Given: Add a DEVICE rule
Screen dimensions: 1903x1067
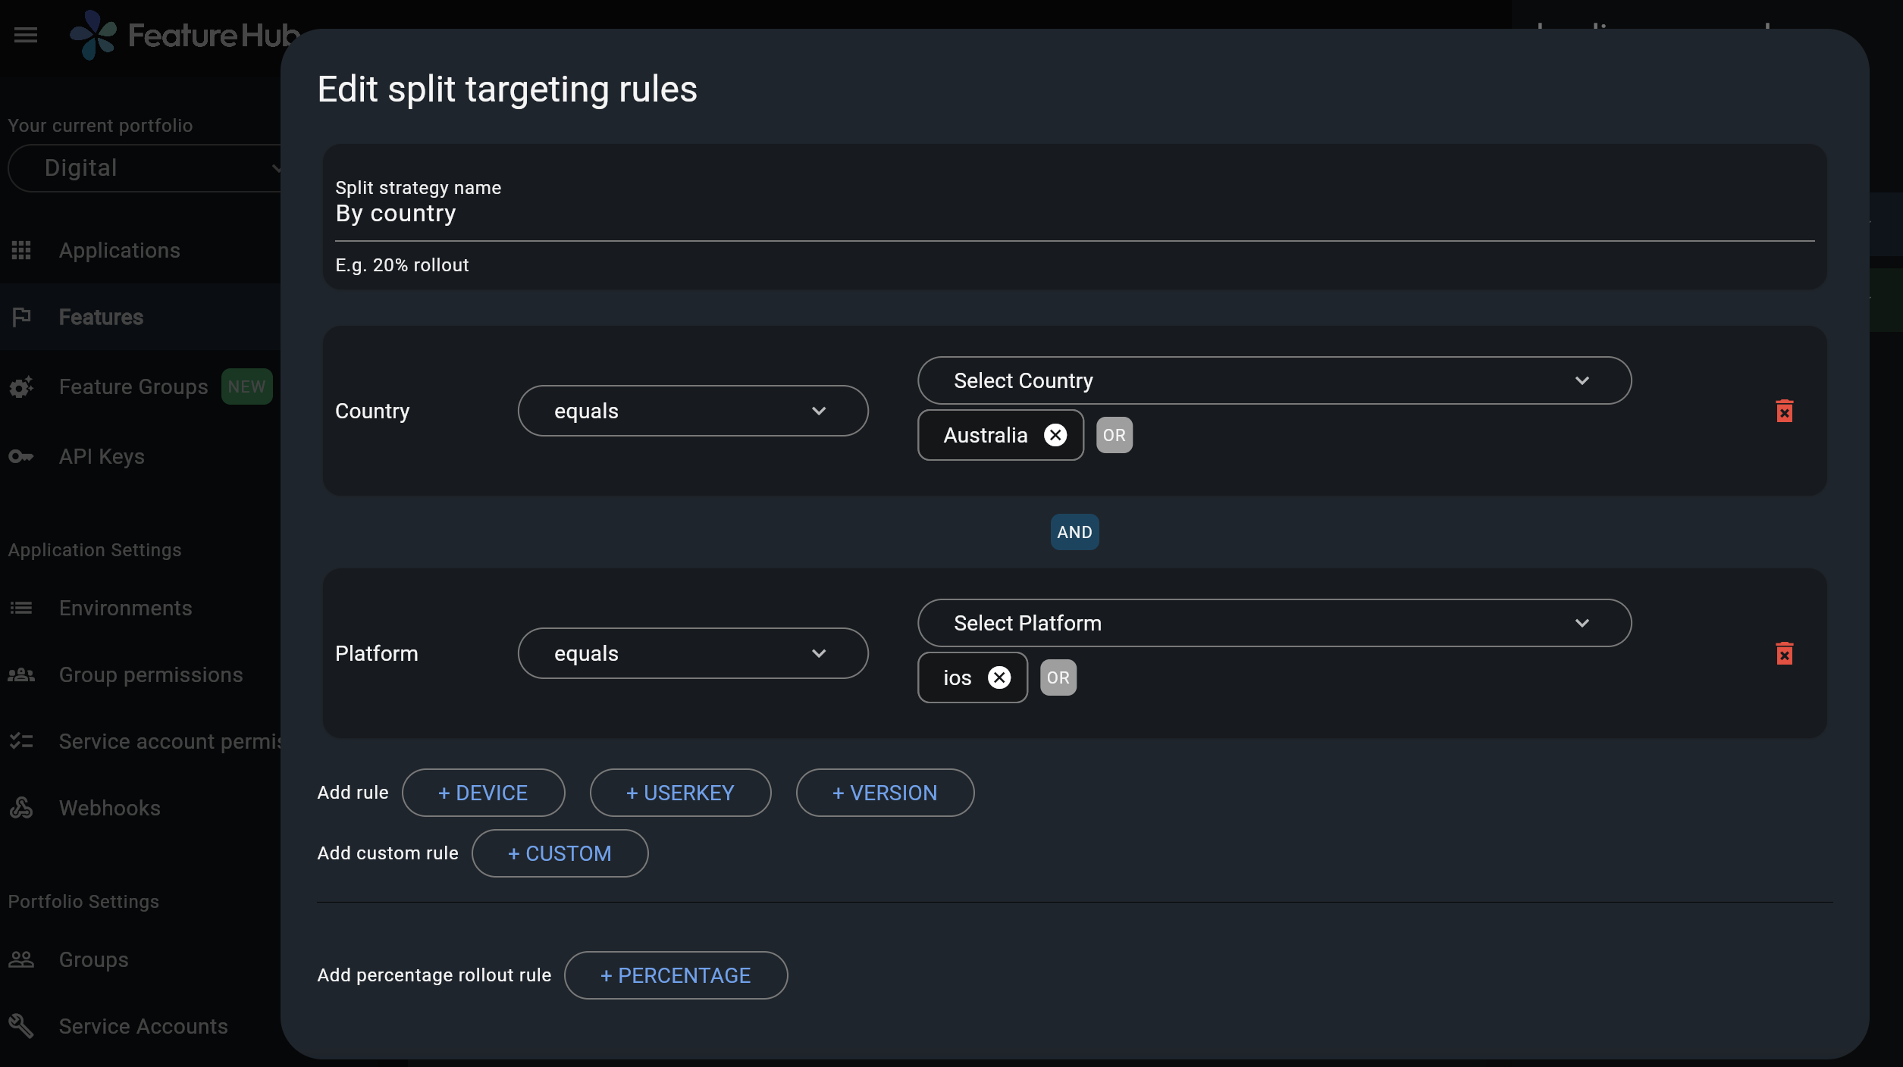Looking at the screenshot, I should pos(483,792).
